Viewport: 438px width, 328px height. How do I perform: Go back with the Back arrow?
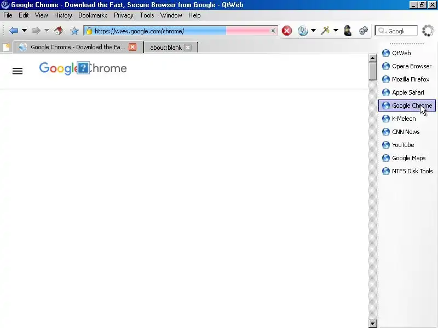click(x=13, y=31)
